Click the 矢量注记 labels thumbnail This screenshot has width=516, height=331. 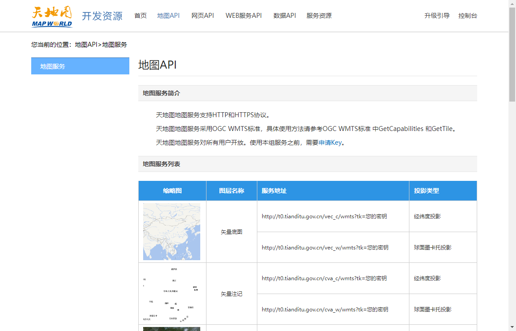(172, 294)
